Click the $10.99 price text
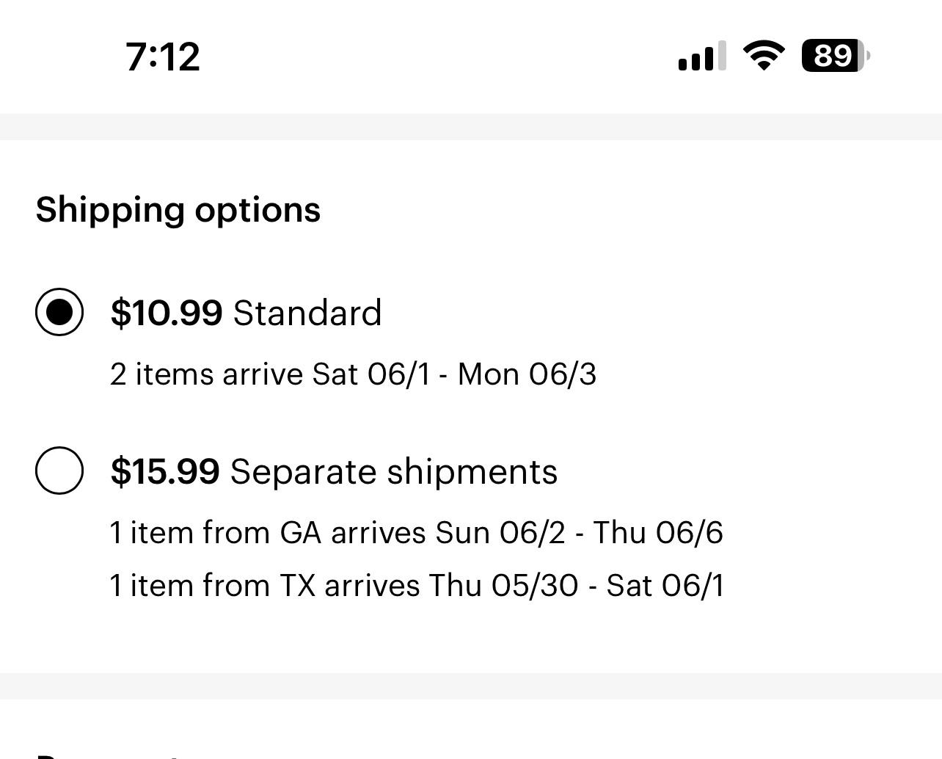The width and height of the screenshot is (942, 759). coord(167,313)
